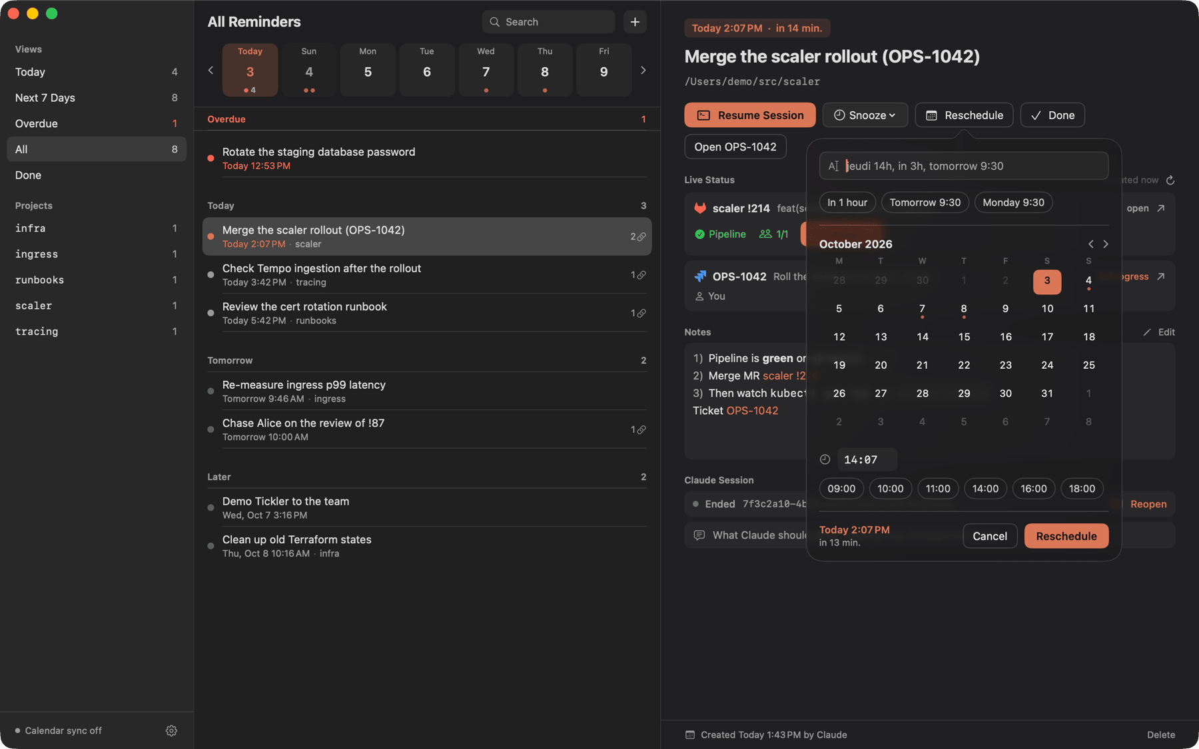Screen dimensions: 1199x749
Task: Show previous month in reschedule calendar
Action: (1090, 244)
